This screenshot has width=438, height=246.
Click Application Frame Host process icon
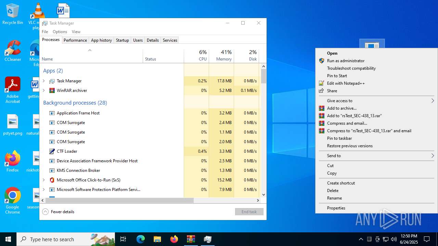(x=52, y=113)
